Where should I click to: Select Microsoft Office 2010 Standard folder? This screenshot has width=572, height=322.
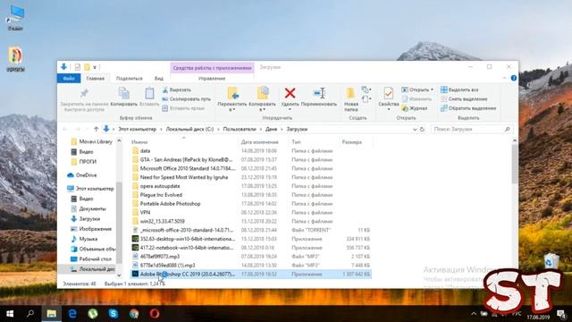click(250, 168)
